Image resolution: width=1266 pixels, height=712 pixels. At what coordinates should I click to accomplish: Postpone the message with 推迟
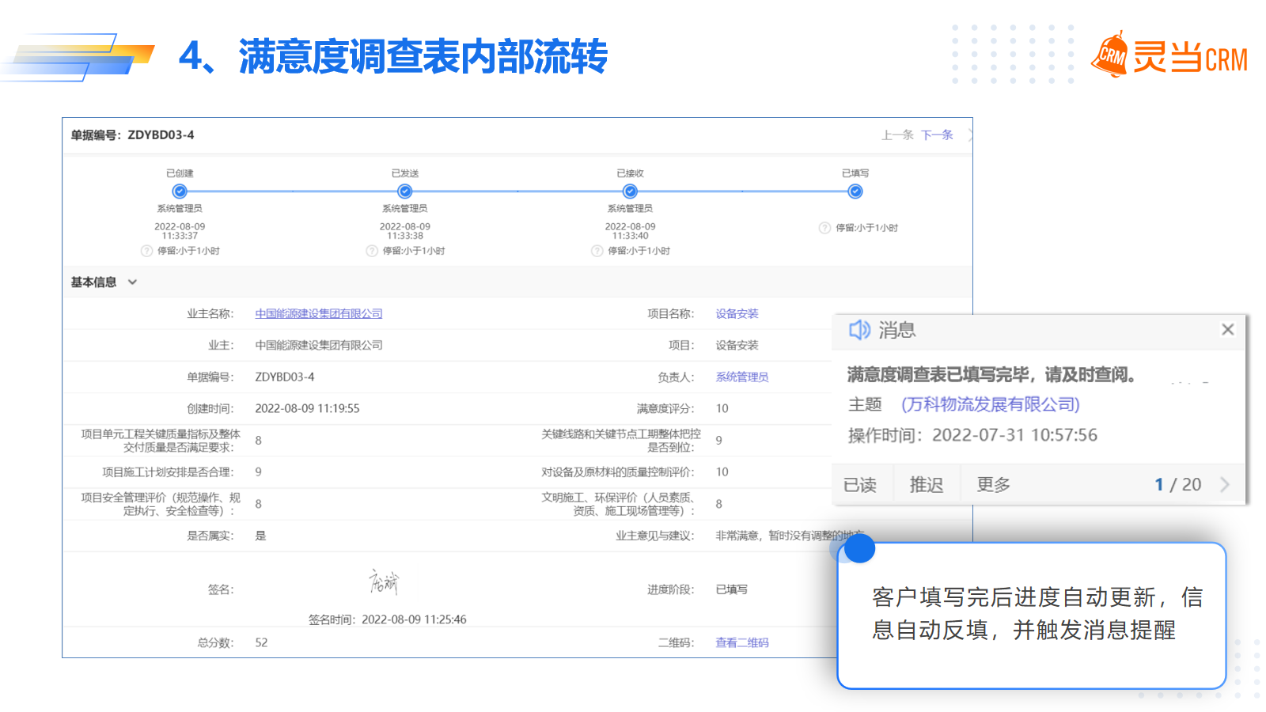[x=926, y=485]
